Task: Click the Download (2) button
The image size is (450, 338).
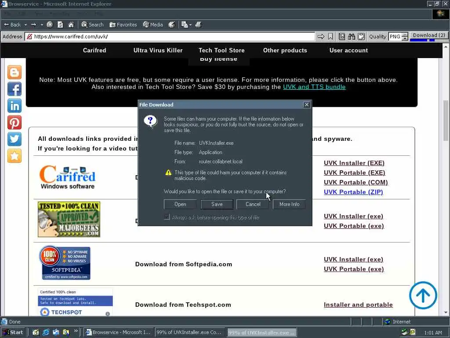Action: 429,35
